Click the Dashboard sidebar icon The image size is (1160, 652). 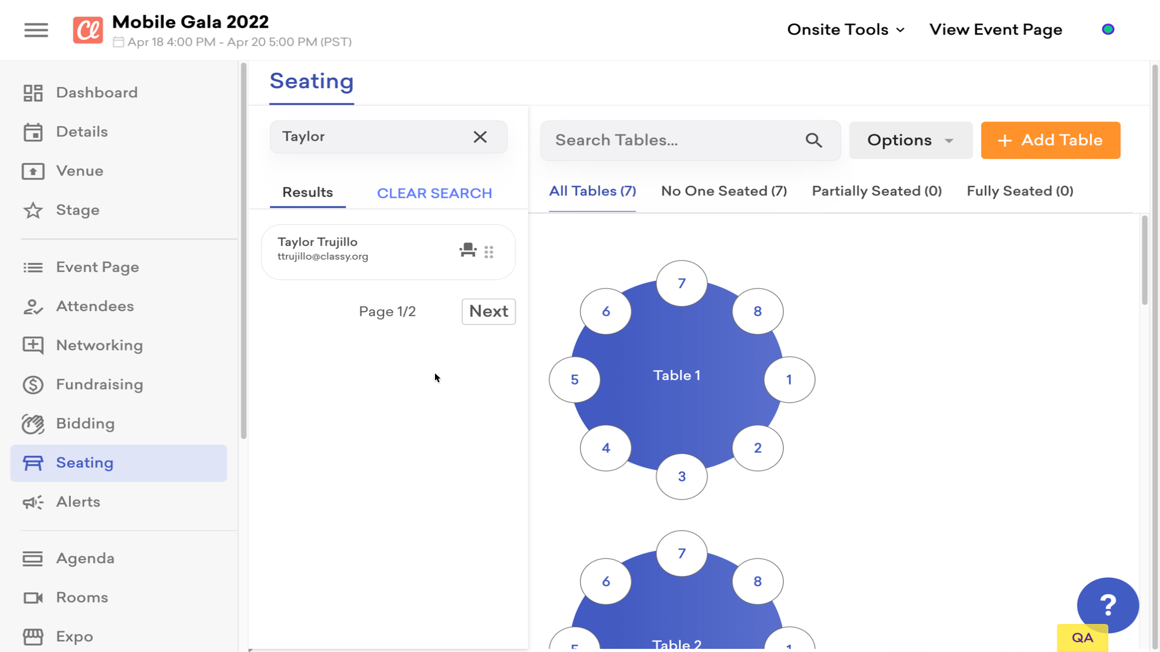coord(33,92)
